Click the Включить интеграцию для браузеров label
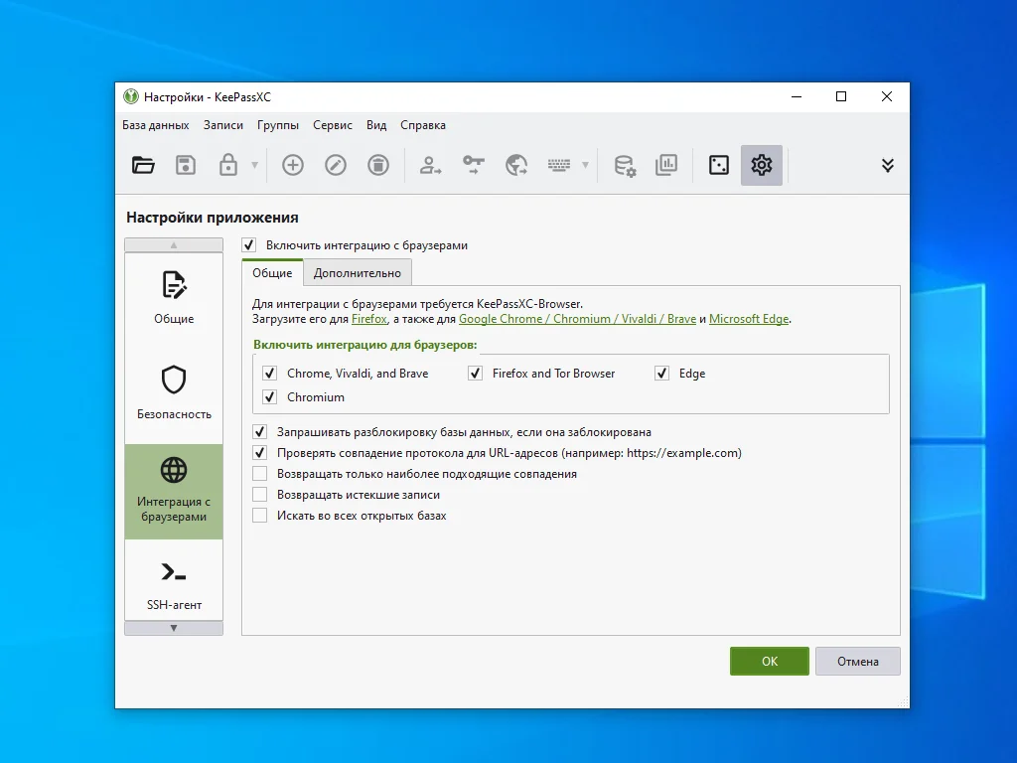The height and width of the screenshot is (763, 1017). point(365,345)
